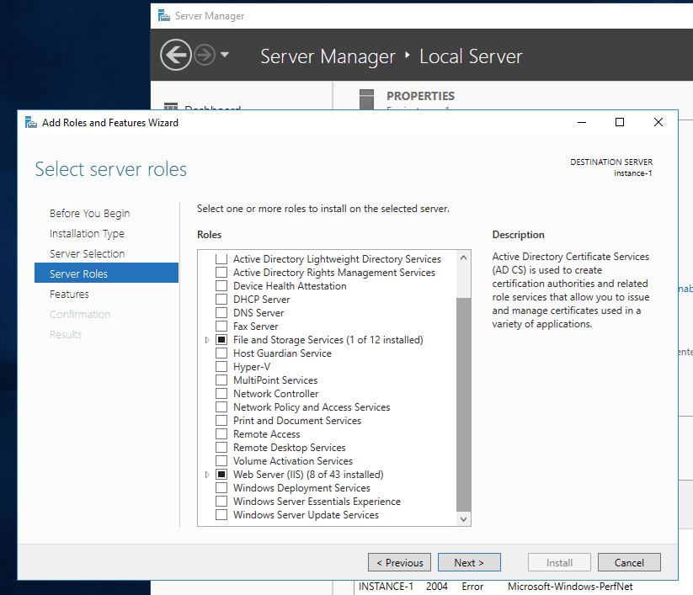693x595 pixels.
Task: Maximize the Add Roles wizard window
Action: pos(620,122)
